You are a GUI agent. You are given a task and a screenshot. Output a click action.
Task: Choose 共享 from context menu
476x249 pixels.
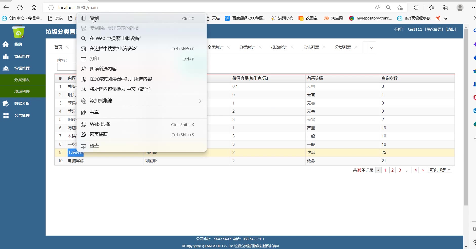(x=142, y=112)
